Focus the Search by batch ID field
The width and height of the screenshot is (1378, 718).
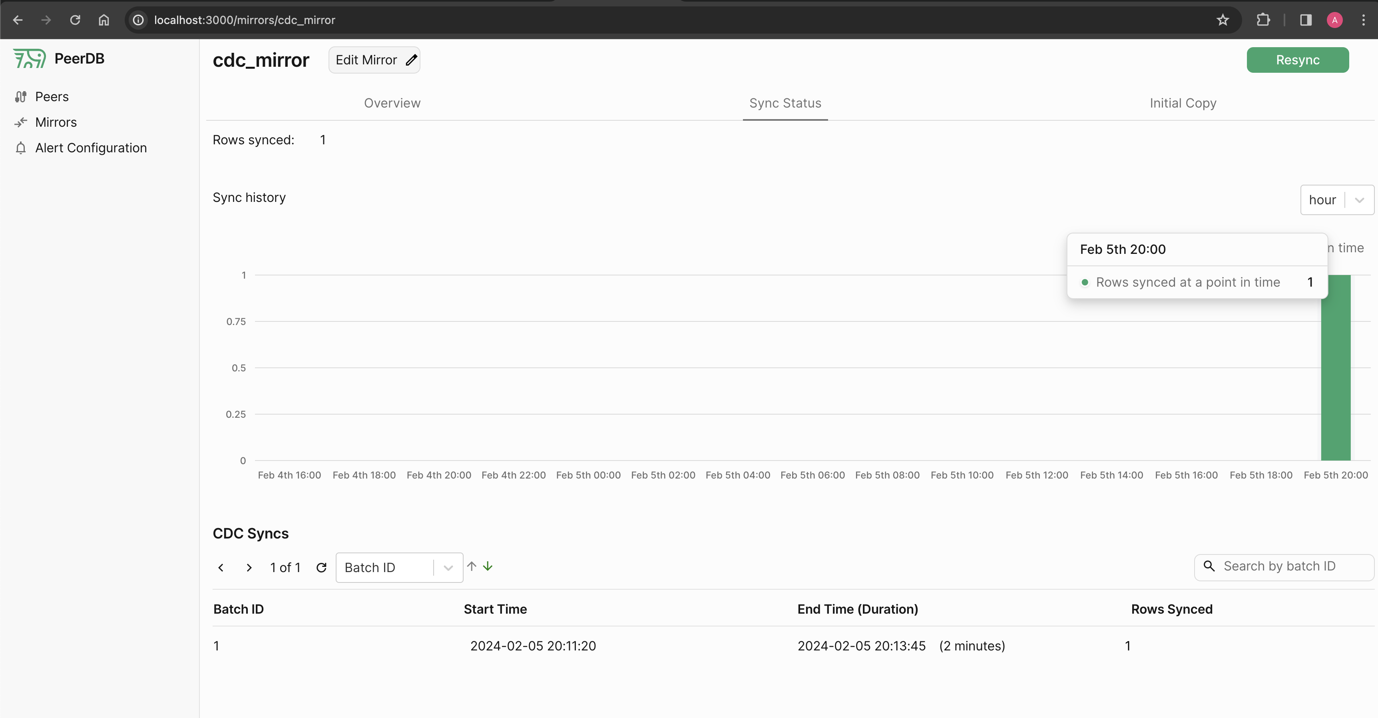coord(1284,566)
